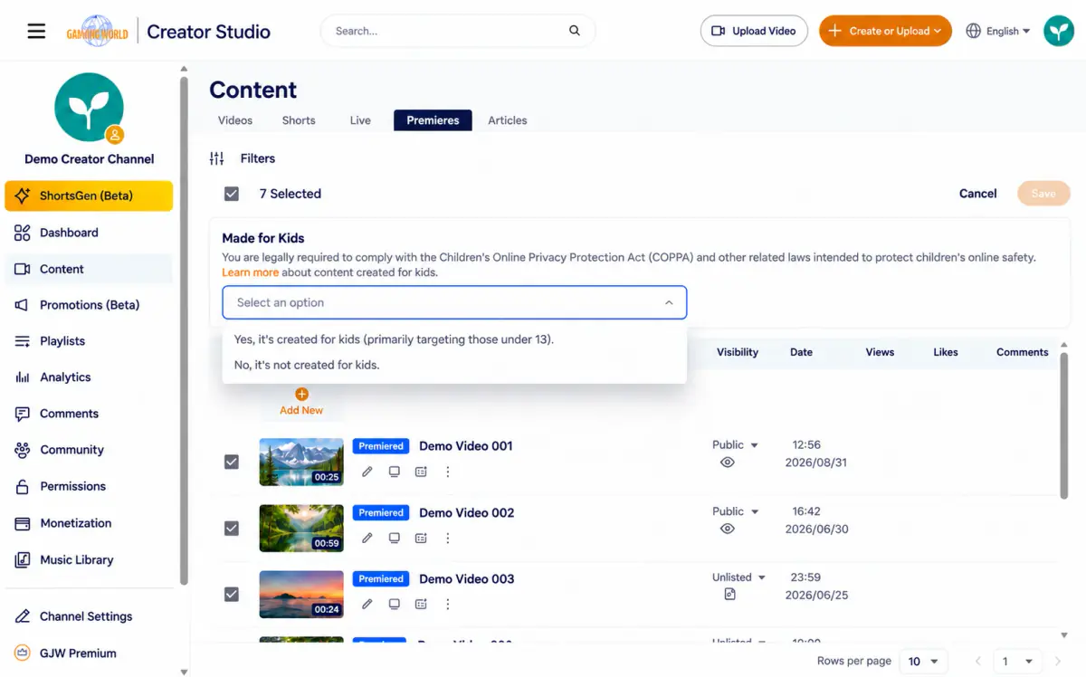This screenshot has width=1086, height=677.
Task: Open the Rows per page dropdown
Action: (924, 662)
